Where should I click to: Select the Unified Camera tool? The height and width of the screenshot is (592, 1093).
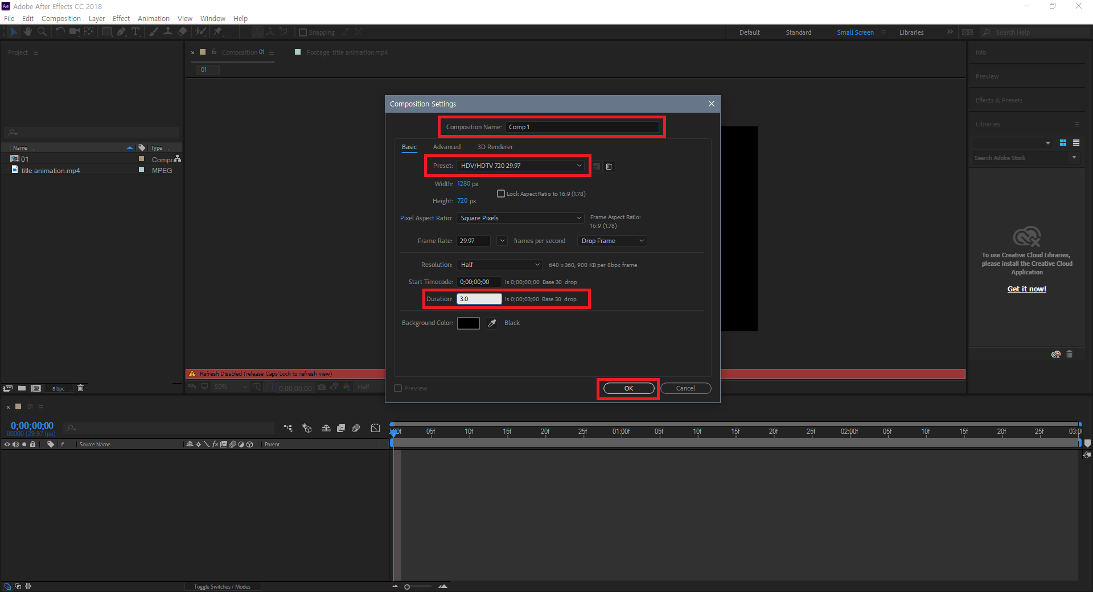(x=75, y=32)
